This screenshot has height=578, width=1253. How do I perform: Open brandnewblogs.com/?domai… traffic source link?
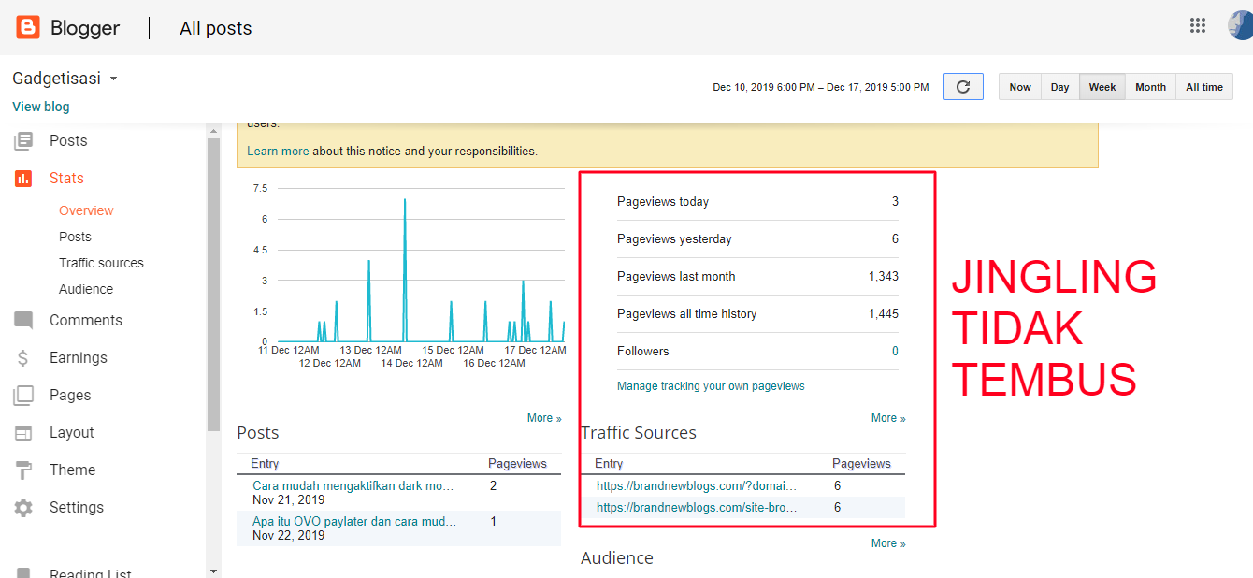tap(697, 486)
